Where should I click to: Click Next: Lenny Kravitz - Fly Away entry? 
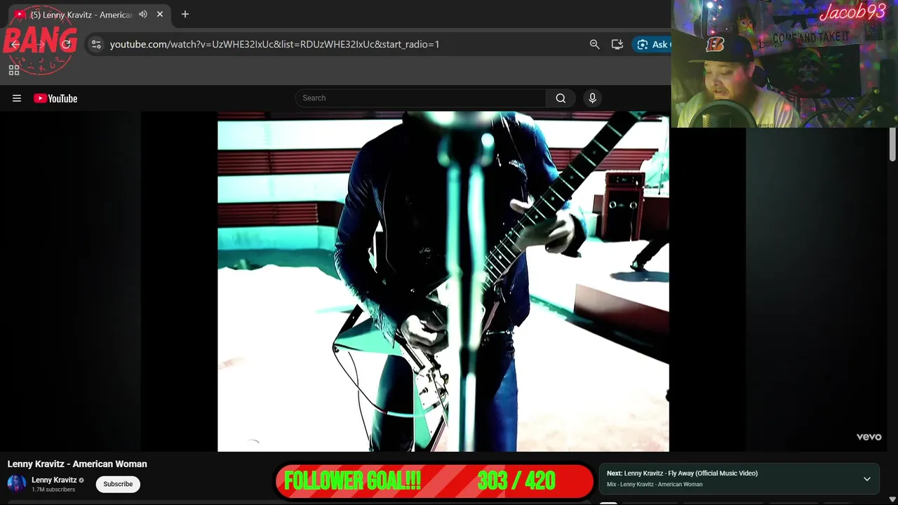pyautogui.click(x=682, y=473)
